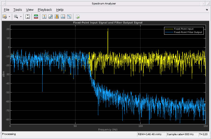Click the dock arrow beside the menu bar
Viewport: 211px width, 139px height.
[x=207, y=10]
